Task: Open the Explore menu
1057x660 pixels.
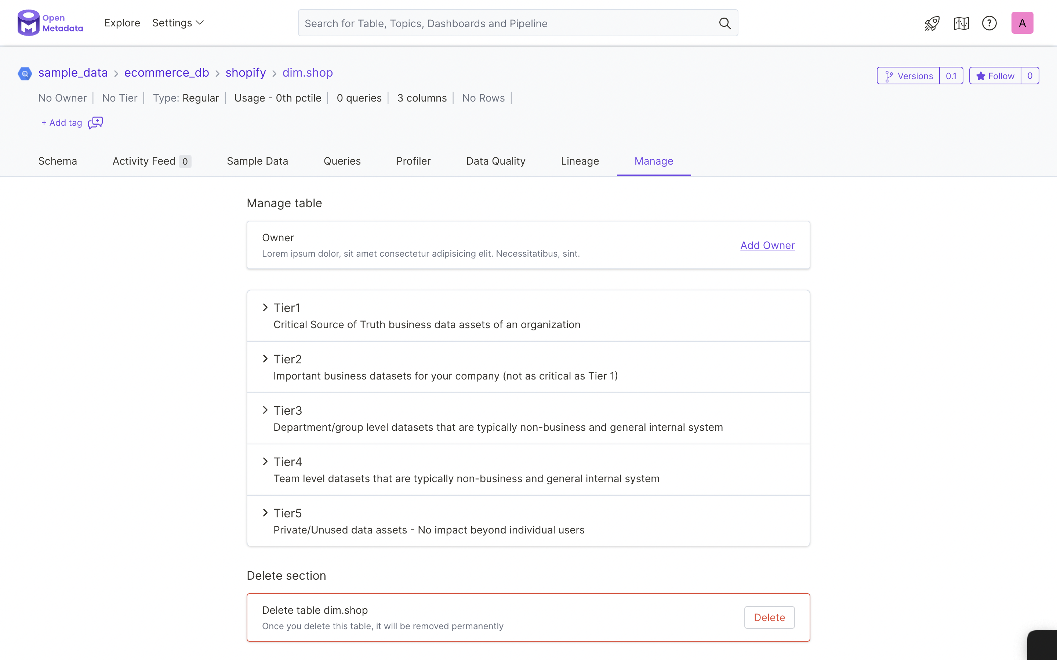Action: [x=122, y=23]
